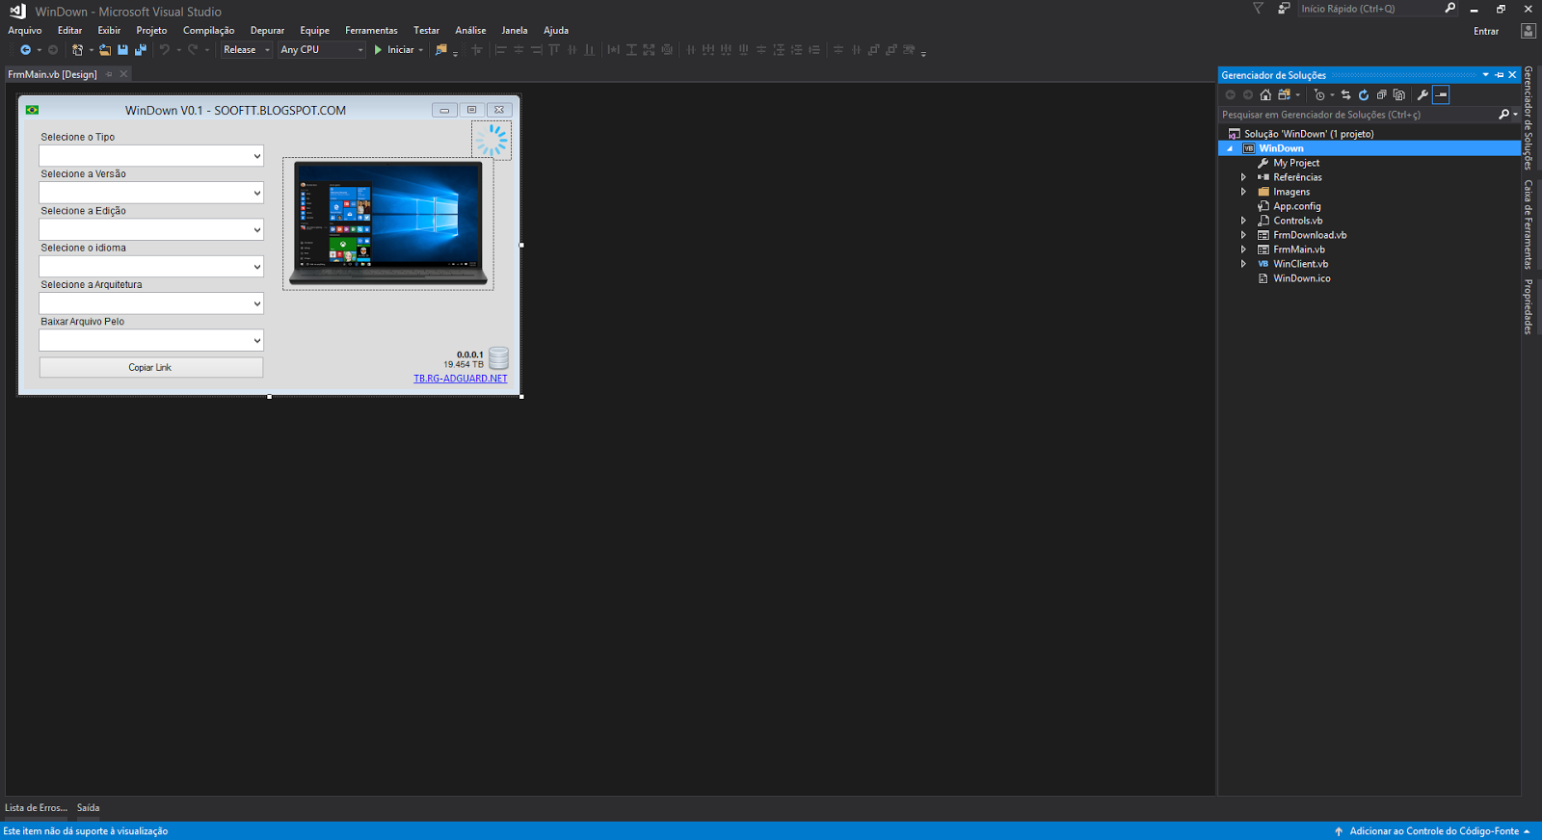The width and height of the screenshot is (1542, 840).
Task: Click the Save All double-disk icon
Action: [x=141, y=50]
